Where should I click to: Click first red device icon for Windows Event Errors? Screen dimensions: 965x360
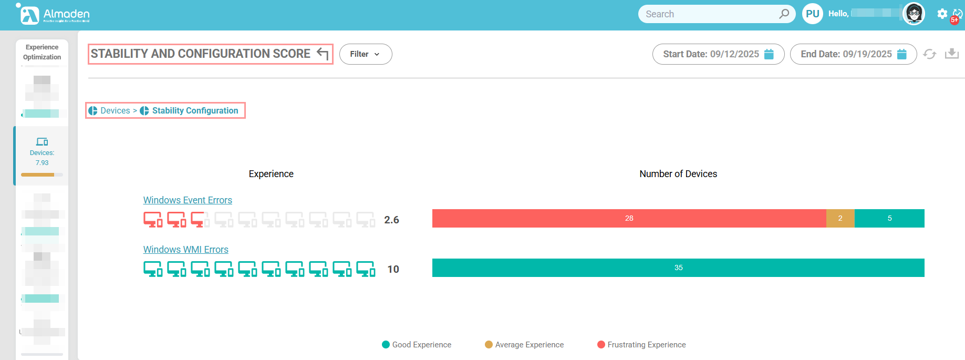[153, 220]
